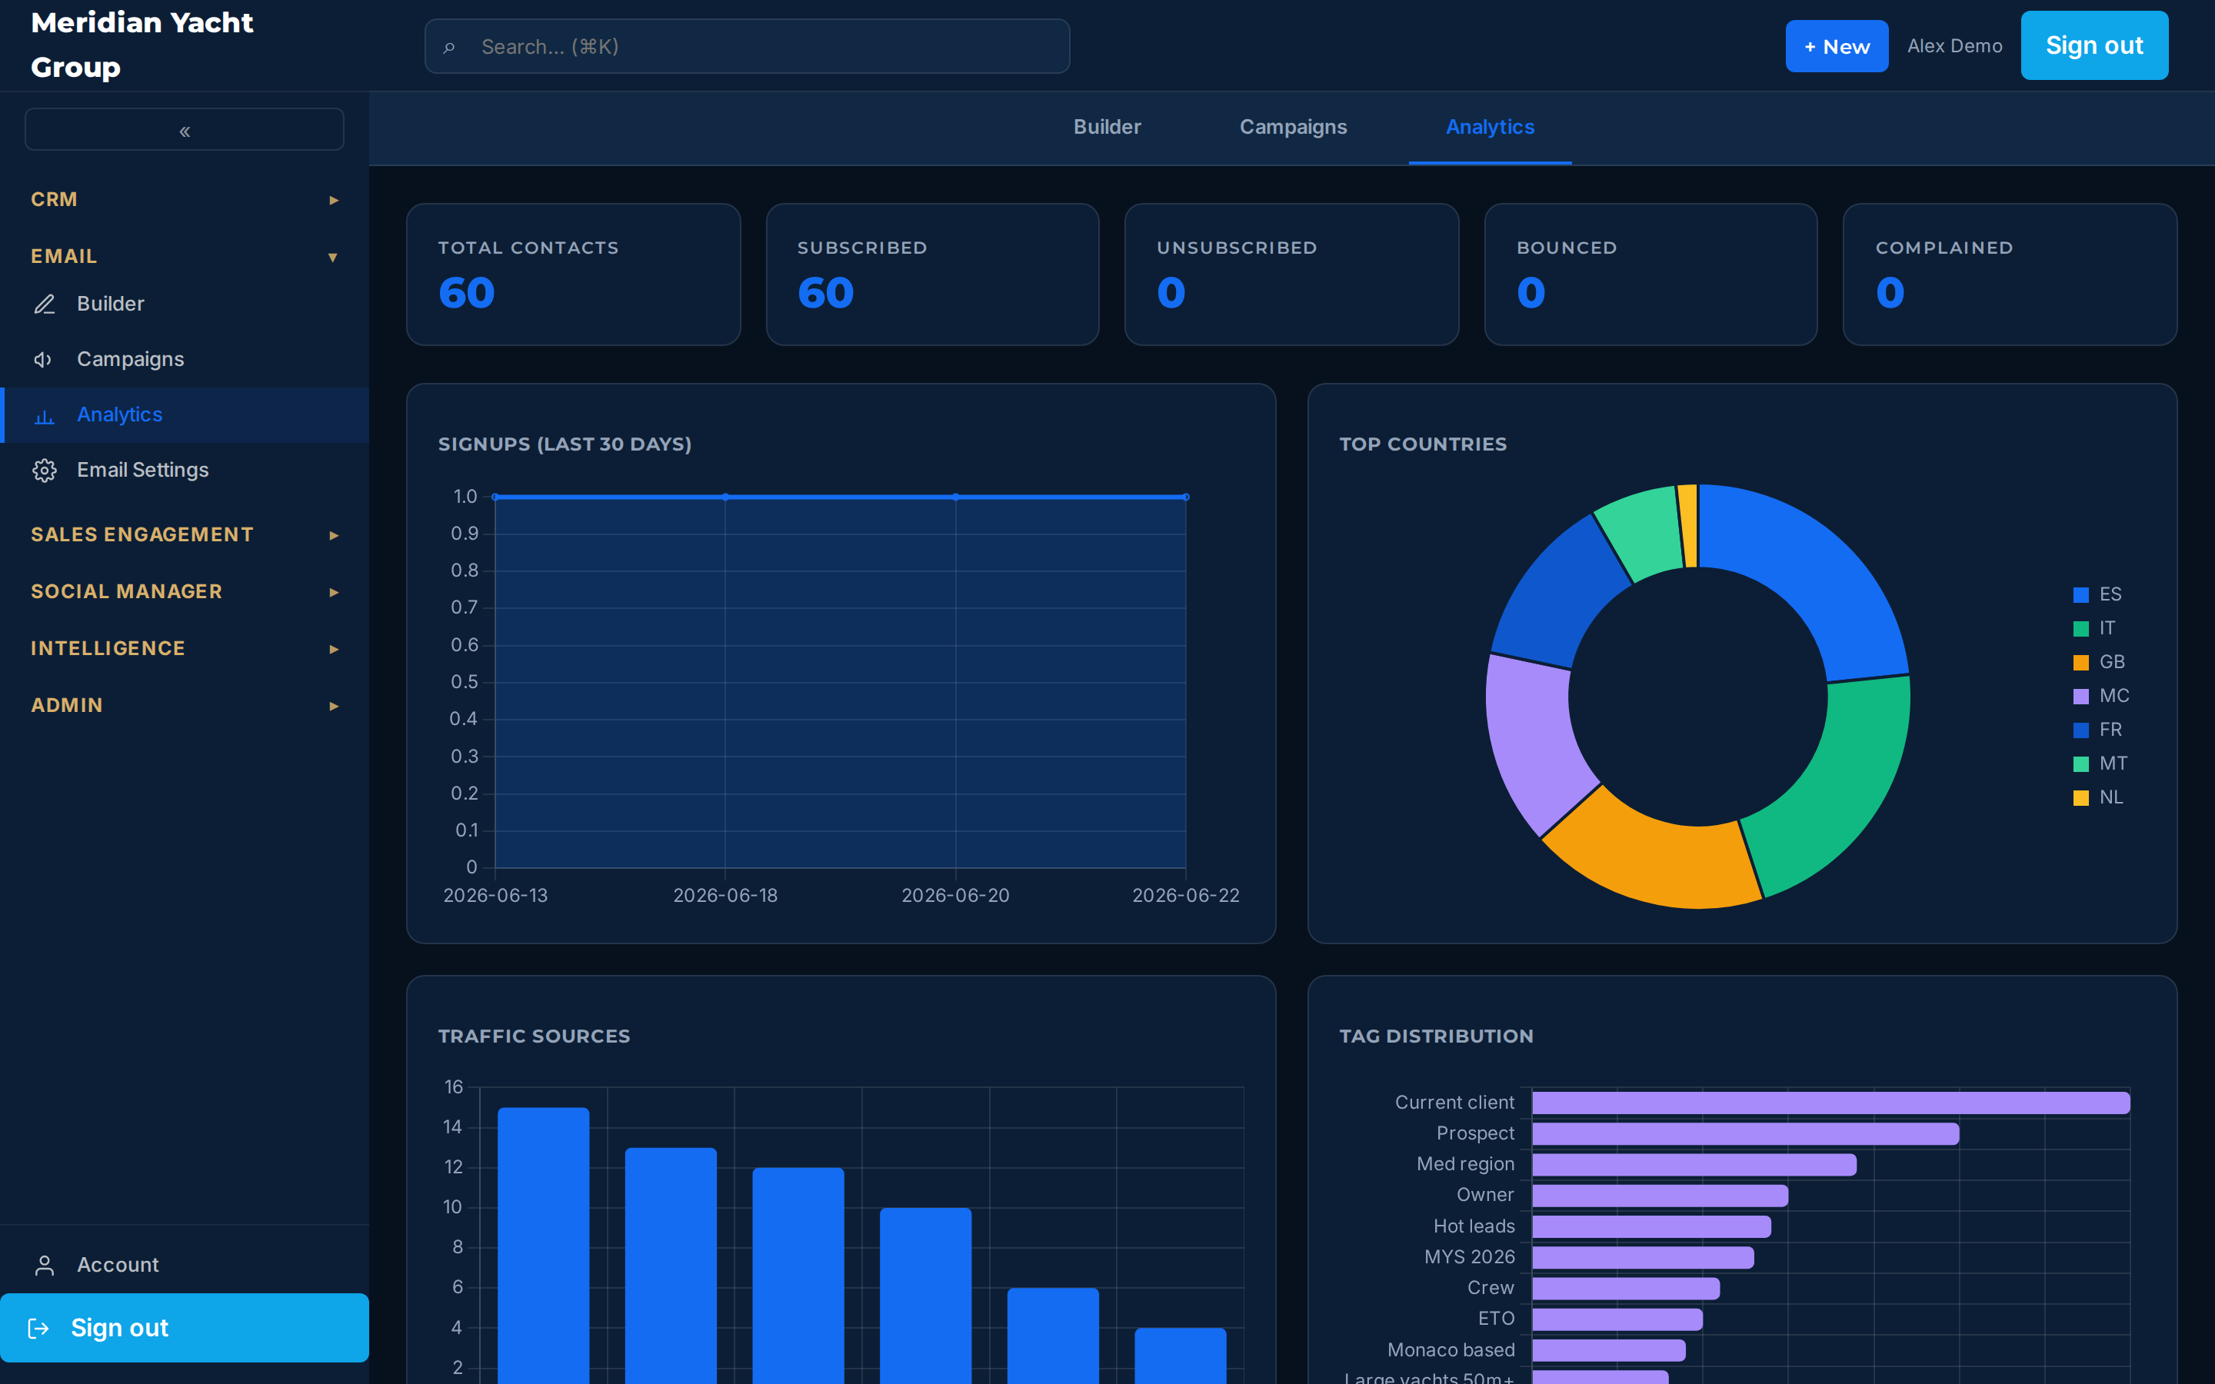The width and height of the screenshot is (2215, 1384).
Task: Click the "TRAFFIC SOURCES" heading
Action: 534,1036
